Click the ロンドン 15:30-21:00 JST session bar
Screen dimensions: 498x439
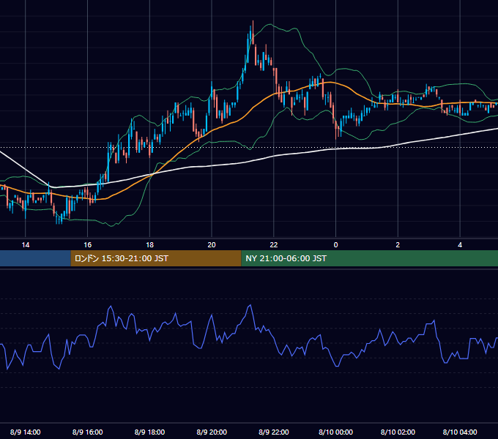click(156, 258)
